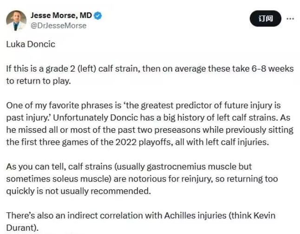Click the display name Jesse Morse, MD
The image size is (300, 234).
coord(61,15)
